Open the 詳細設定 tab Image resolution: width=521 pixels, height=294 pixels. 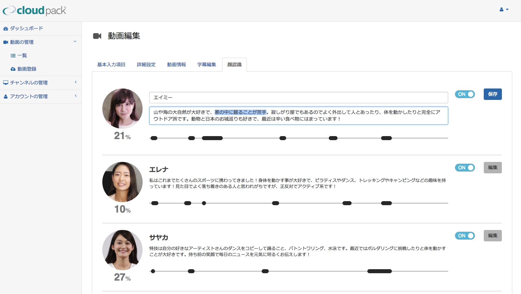[x=146, y=64]
